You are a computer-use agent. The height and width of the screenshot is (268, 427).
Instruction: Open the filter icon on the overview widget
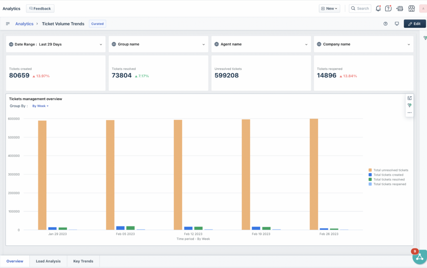coord(409,105)
